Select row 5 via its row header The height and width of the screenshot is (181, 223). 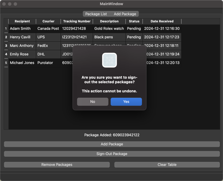6,63
